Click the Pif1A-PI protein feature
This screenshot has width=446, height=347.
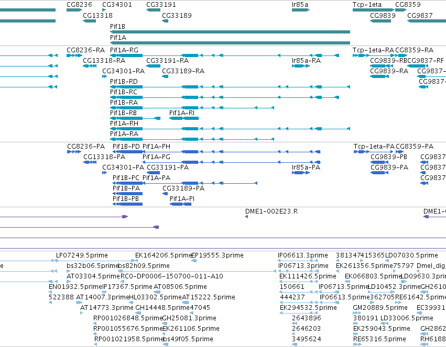(x=181, y=205)
